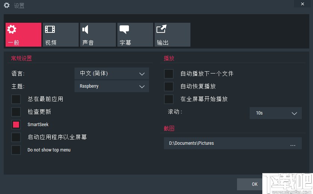Open the 滚动 10s dropdown
313x194 pixels.
(275, 113)
